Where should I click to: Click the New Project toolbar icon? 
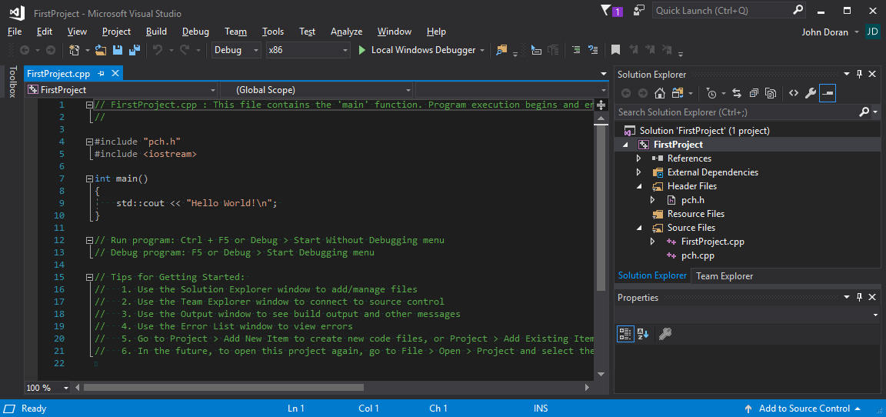coord(74,50)
